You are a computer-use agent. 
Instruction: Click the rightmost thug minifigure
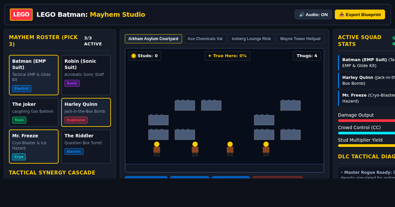coord(266,149)
